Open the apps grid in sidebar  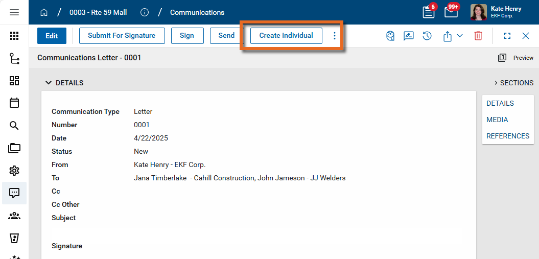(14, 36)
